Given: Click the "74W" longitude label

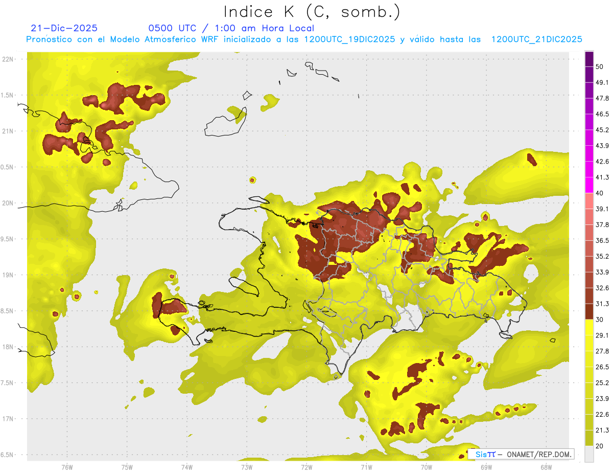Looking at the screenshot, I should (x=187, y=467).
